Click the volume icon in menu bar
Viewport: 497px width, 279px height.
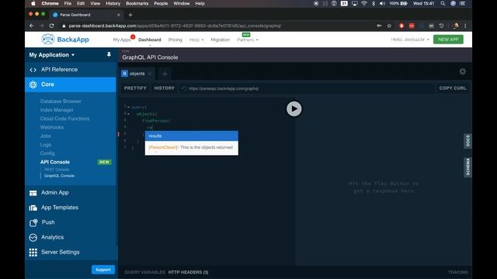(382, 3)
